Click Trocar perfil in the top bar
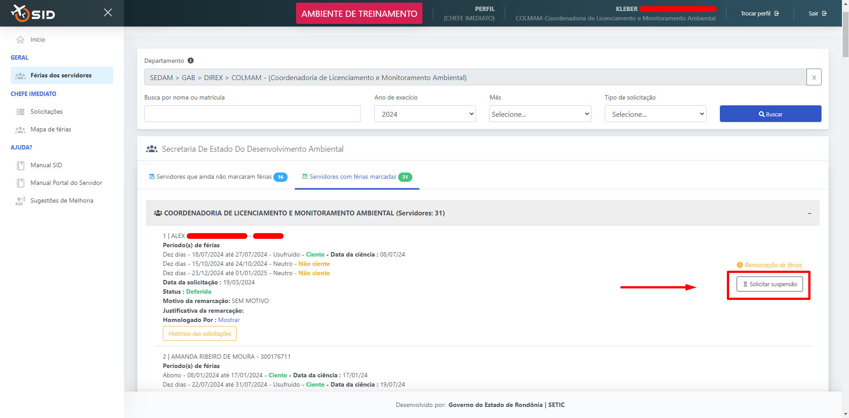Viewport: 849px width, 418px height. 760,13
